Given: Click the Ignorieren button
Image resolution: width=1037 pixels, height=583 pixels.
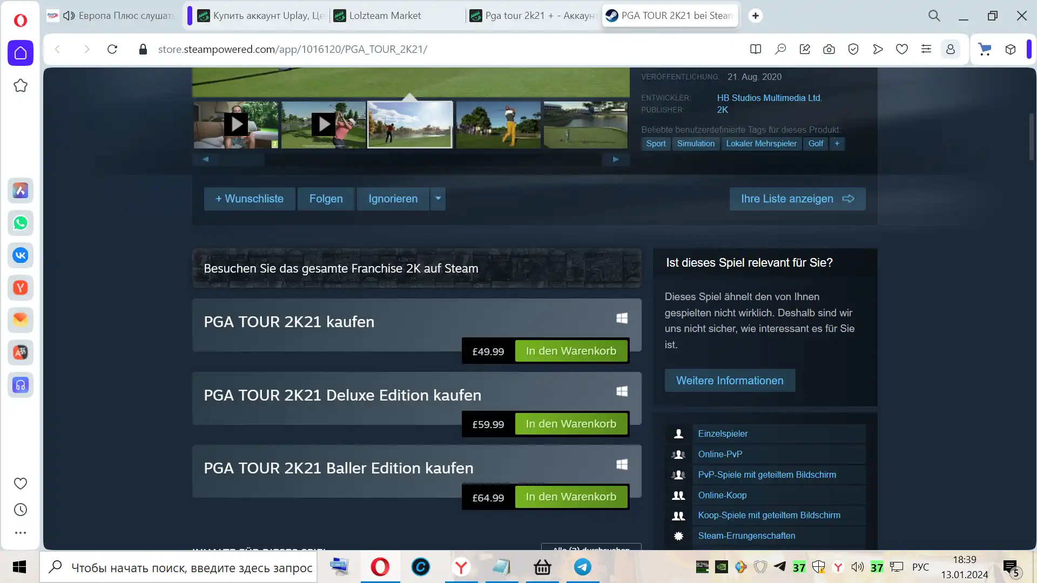Looking at the screenshot, I should (x=393, y=199).
